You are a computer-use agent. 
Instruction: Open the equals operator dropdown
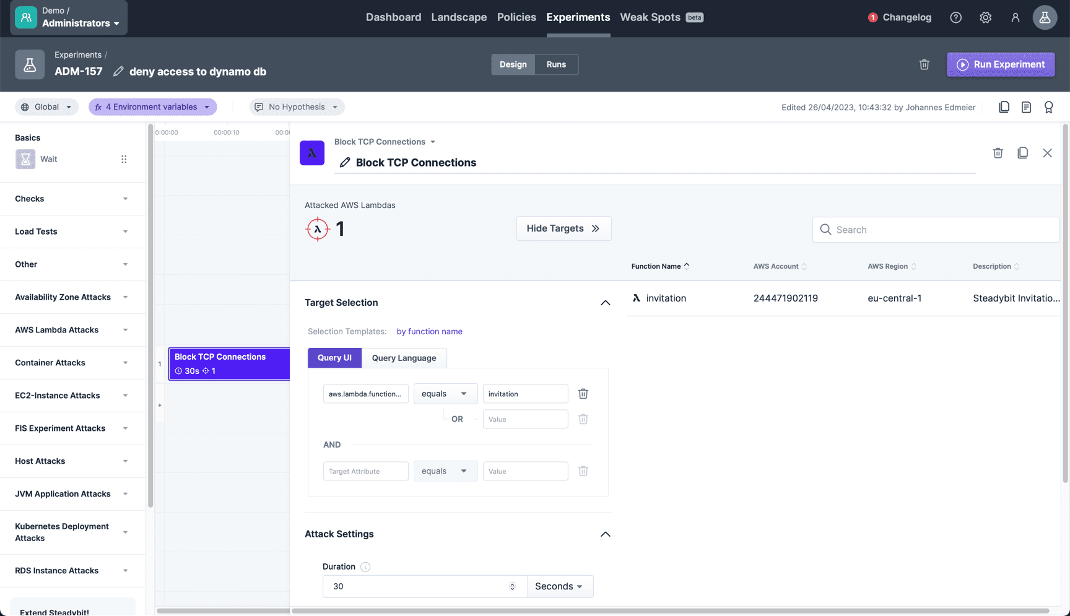(x=445, y=393)
